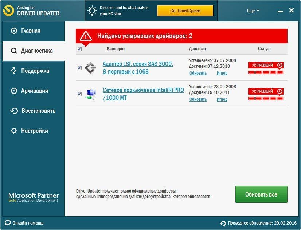Click info icon on Intel PRO УСТАРЕВШИЙ badge
The width and height of the screenshot is (301, 230).
tap(280, 91)
